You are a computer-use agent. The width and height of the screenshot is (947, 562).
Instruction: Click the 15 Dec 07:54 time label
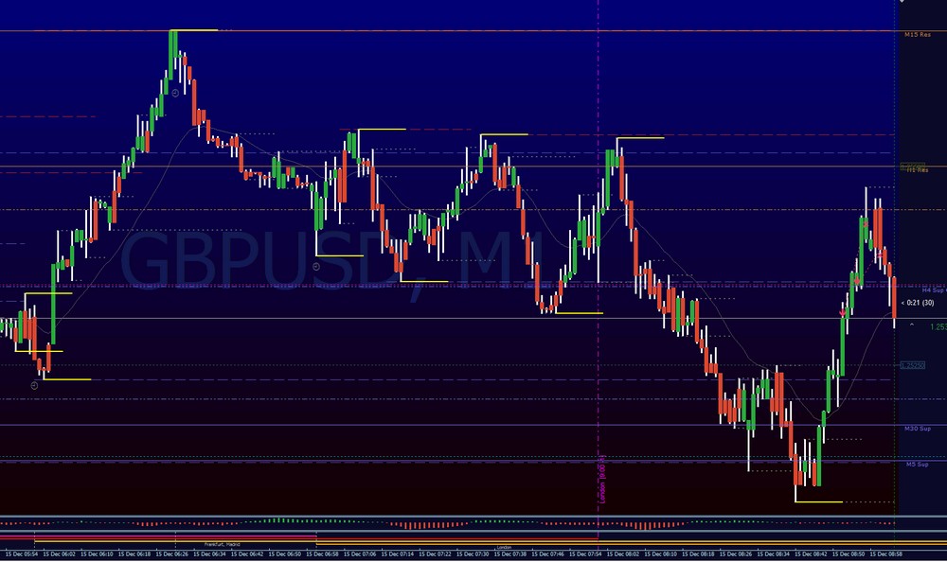point(585,554)
